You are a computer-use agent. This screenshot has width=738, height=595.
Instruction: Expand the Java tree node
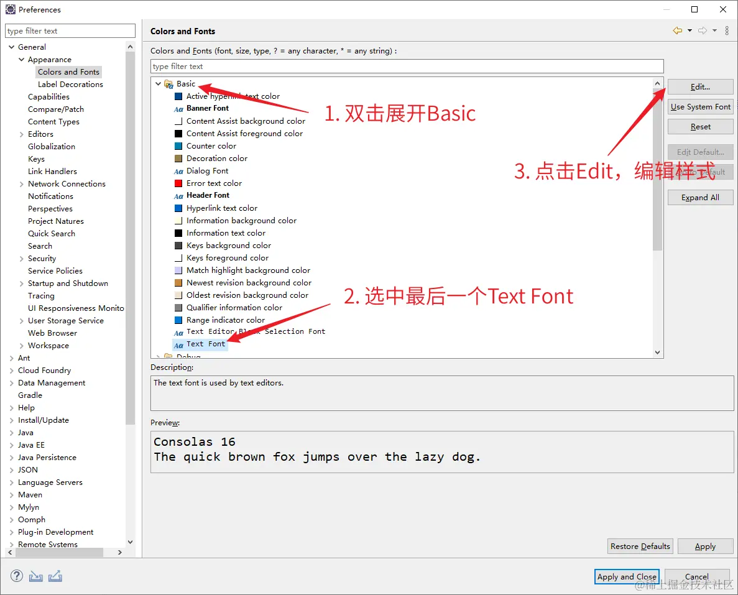(11, 433)
